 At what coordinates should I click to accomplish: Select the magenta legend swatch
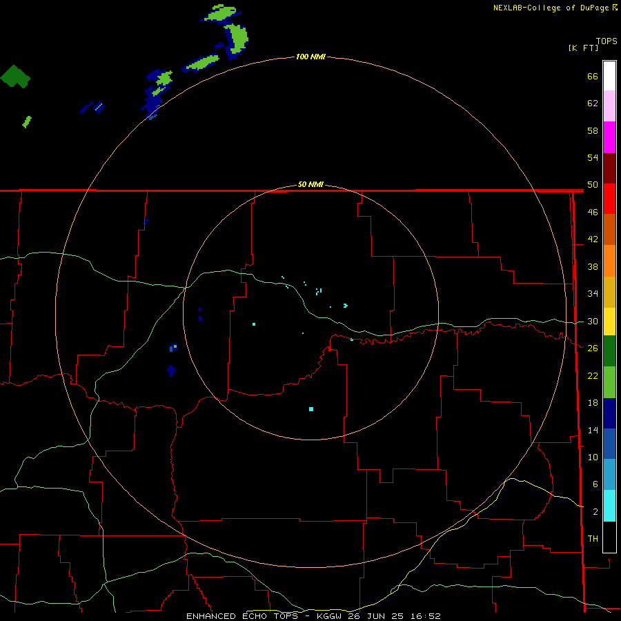pos(609,137)
